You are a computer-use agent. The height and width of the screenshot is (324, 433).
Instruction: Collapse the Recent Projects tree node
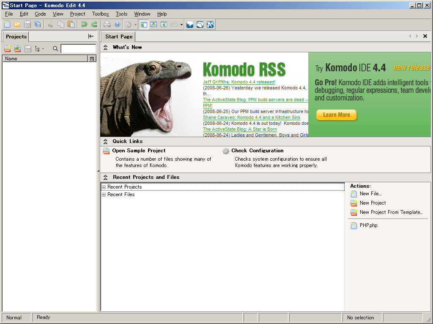point(104,187)
